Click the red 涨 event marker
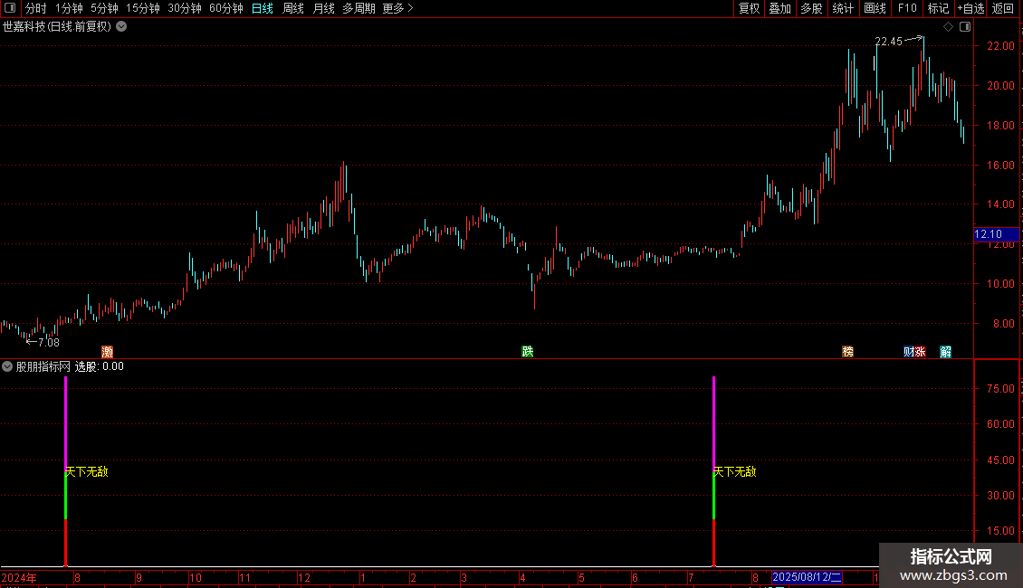The width and height of the screenshot is (1023, 588). point(921,352)
